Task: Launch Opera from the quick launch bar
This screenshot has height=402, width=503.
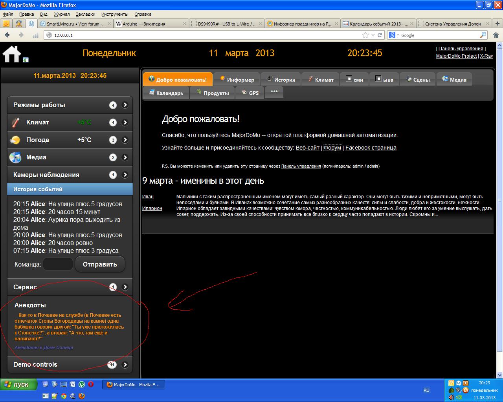Action: pyautogui.click(x=91, y=385)
